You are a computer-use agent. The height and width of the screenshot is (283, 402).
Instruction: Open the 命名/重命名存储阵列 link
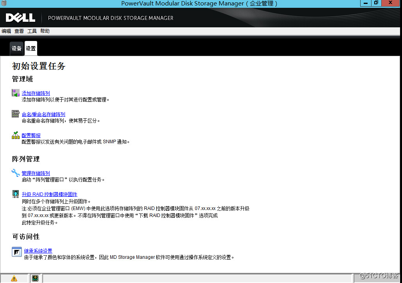pos(43,114)
